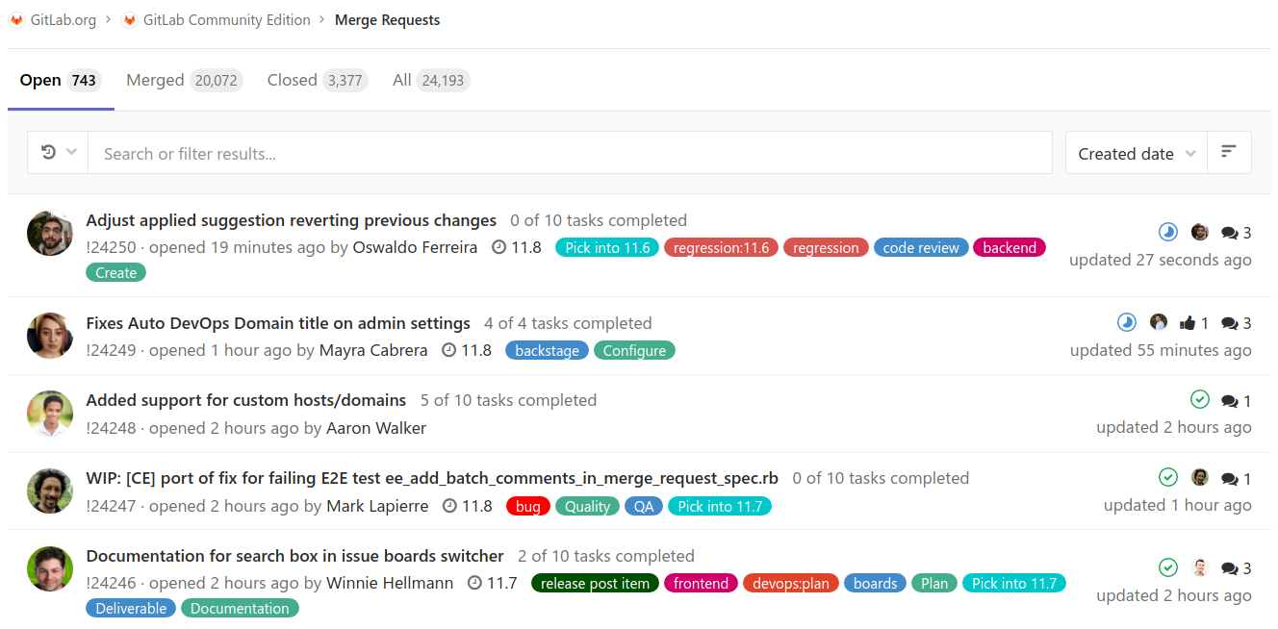Toggle the sort direction icon

pos(1228,152)
